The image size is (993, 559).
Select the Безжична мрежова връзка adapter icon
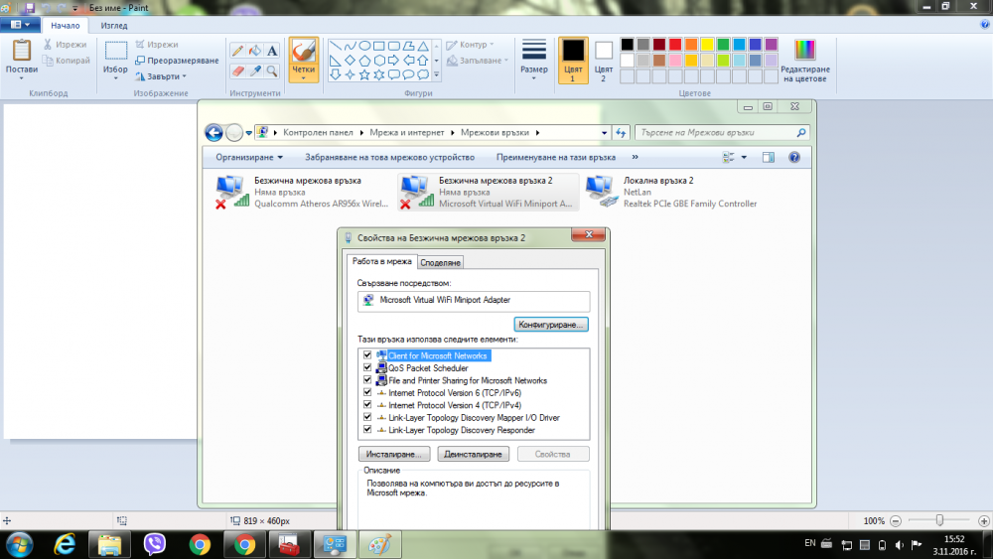click(x=231, y=192)
